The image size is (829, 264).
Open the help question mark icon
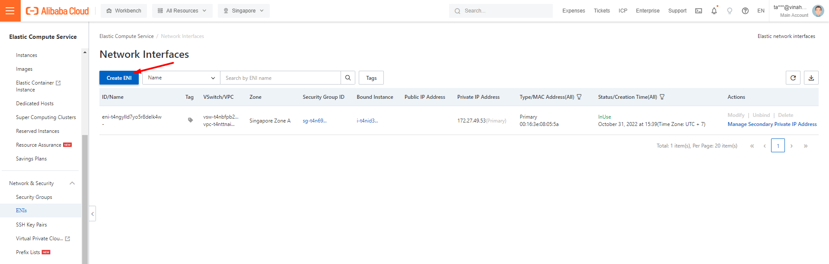[745, 11]
